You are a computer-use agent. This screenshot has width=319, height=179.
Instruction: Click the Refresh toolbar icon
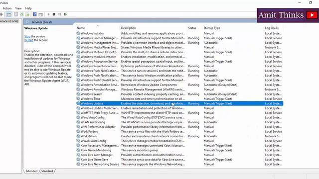(21, 14)
